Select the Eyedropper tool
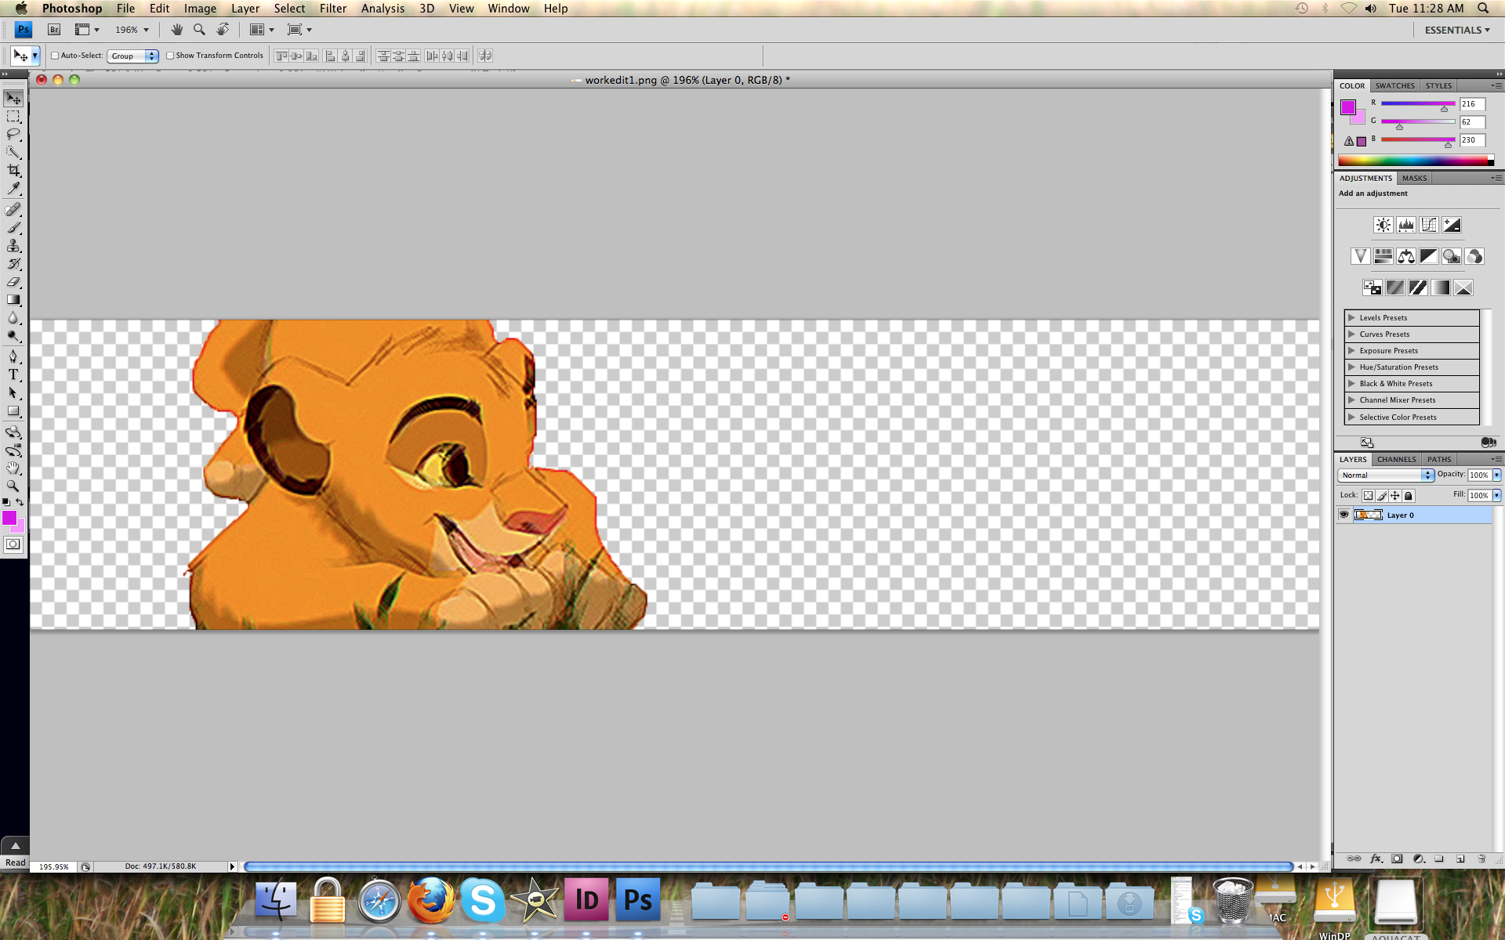The image size is (1505, 940). point(13,189)
